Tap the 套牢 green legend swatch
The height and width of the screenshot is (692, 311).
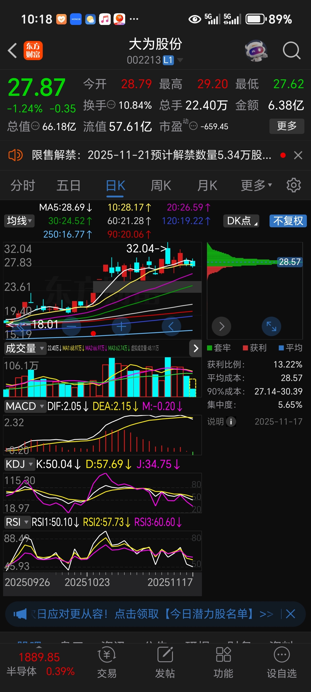click(210, 348)
